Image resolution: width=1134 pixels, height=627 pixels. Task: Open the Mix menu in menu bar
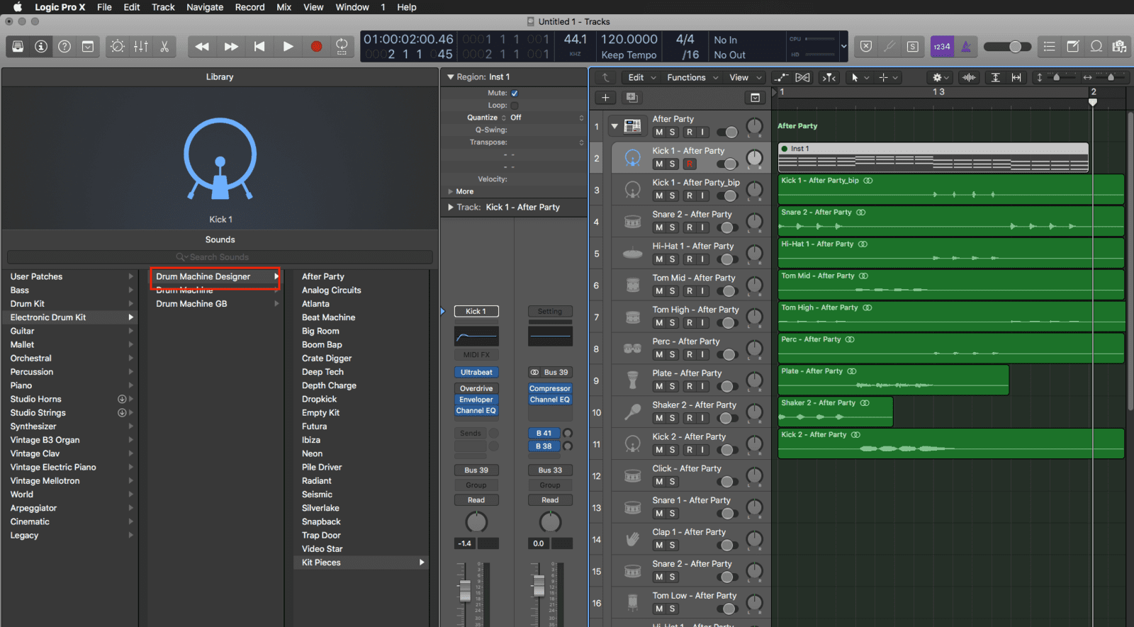point(283,7)
